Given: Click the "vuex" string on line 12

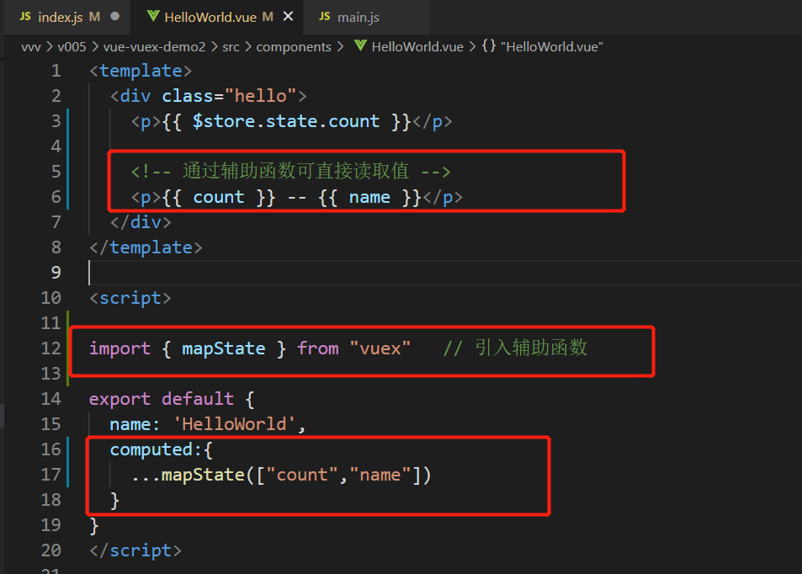Looking at the screenshot, I should click(x=380, y=348).
